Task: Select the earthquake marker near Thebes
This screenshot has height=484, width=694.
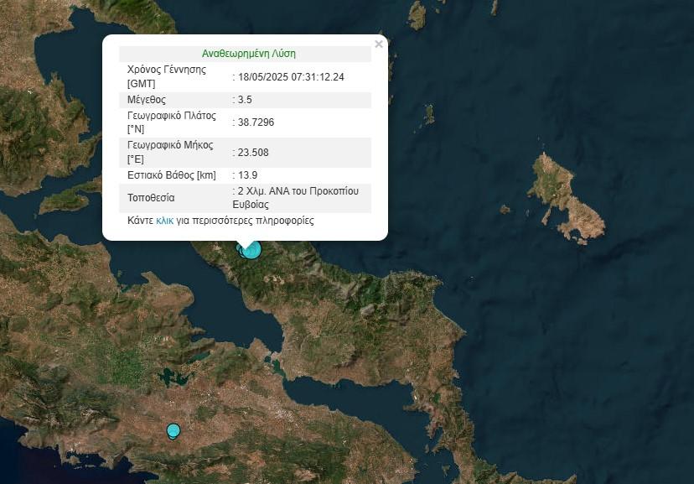Action: (173, 430)
